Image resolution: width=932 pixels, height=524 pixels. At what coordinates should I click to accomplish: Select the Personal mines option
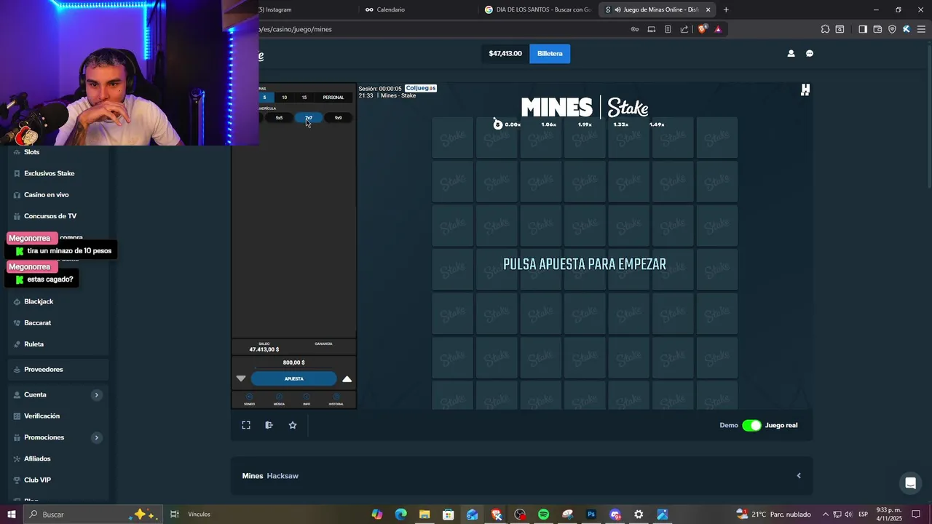333,97
